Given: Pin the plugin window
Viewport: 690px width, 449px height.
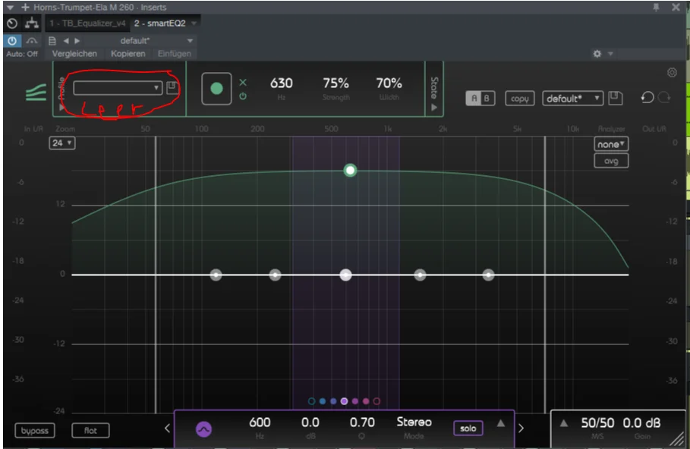Looking at the screenshot, I should click(x=656, y=7).
